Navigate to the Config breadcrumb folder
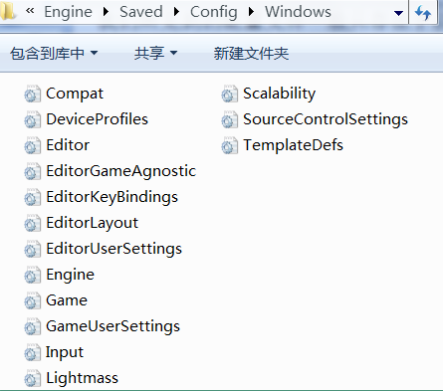This screenshot has height=392, width=443. coord(214,12)
